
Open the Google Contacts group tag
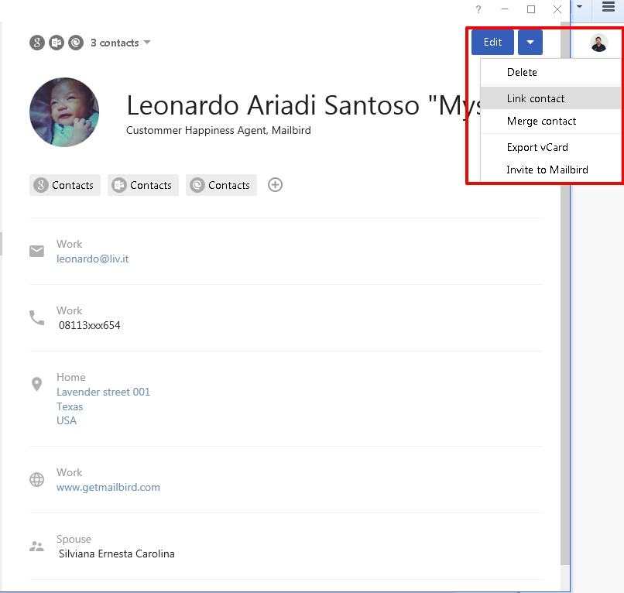tap(65, 185)
